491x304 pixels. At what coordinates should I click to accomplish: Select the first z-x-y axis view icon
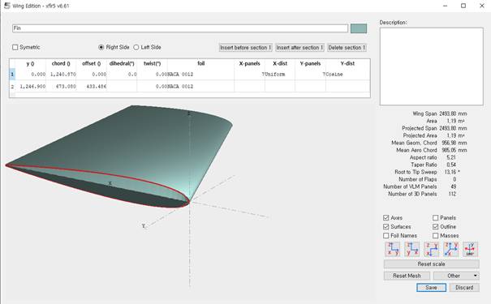tap(392, 249)
